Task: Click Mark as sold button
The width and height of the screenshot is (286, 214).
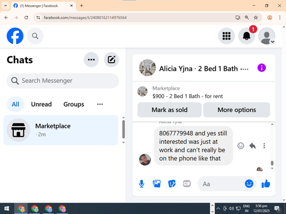Action: (x=169, y=110)
